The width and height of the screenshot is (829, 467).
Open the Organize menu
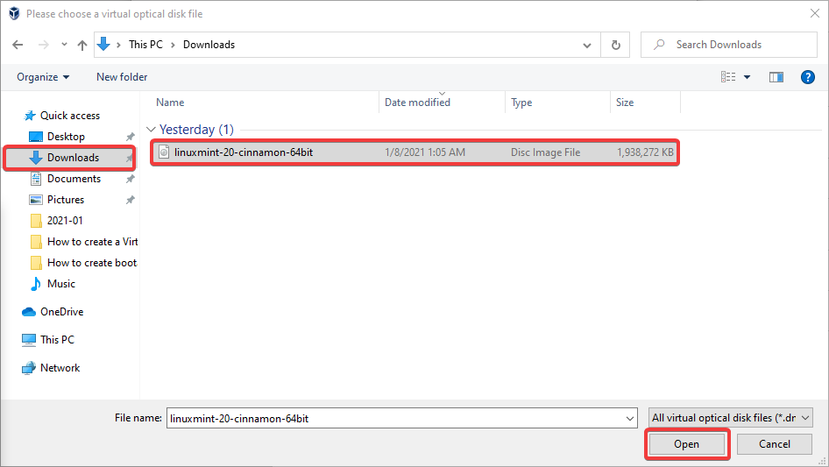(43, 77)
